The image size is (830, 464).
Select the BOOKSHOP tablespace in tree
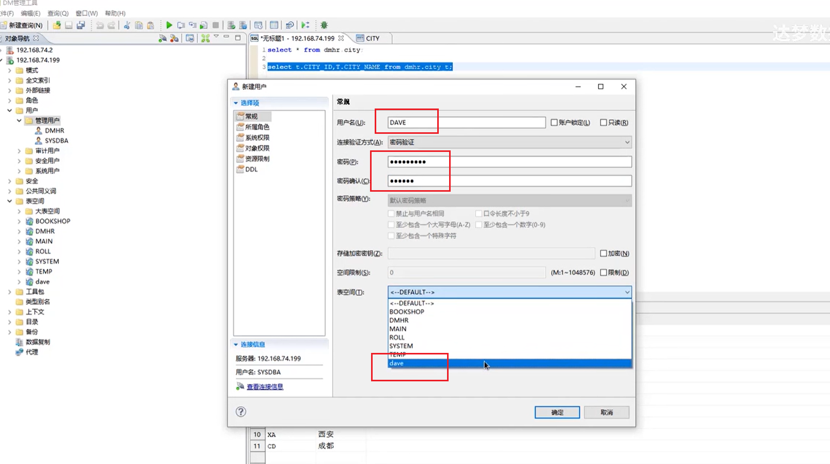point(53,221)
